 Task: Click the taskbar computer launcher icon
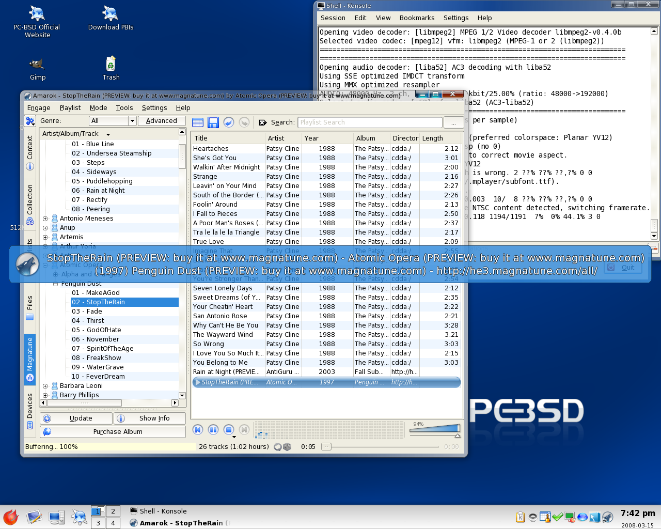tap(56, 517)
